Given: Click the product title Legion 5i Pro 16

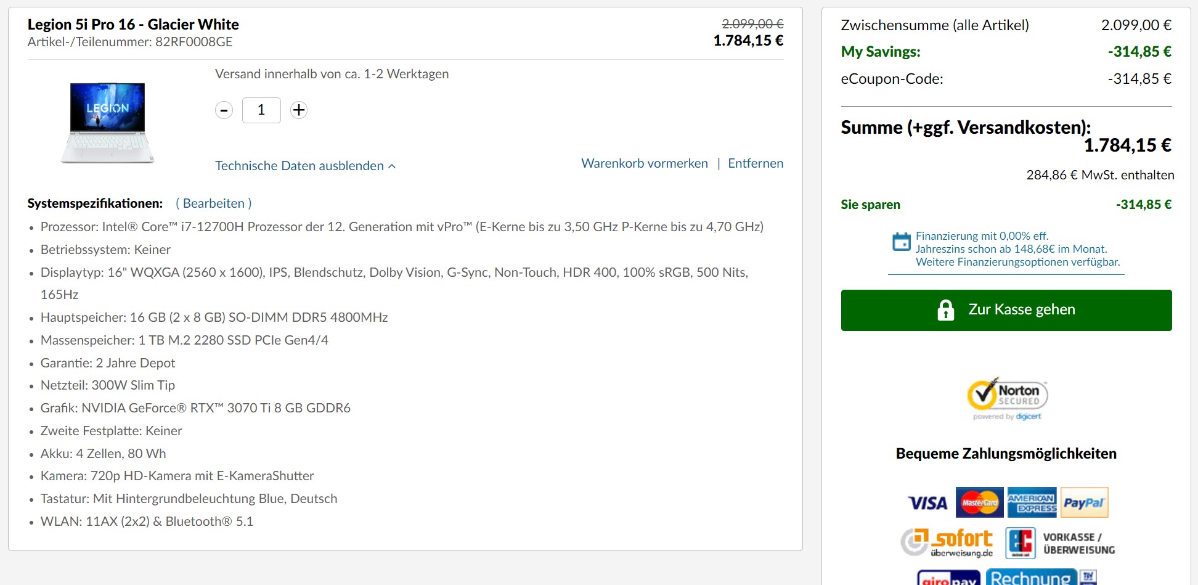Looking at the screenshot, I should click(x=133, y=24).
